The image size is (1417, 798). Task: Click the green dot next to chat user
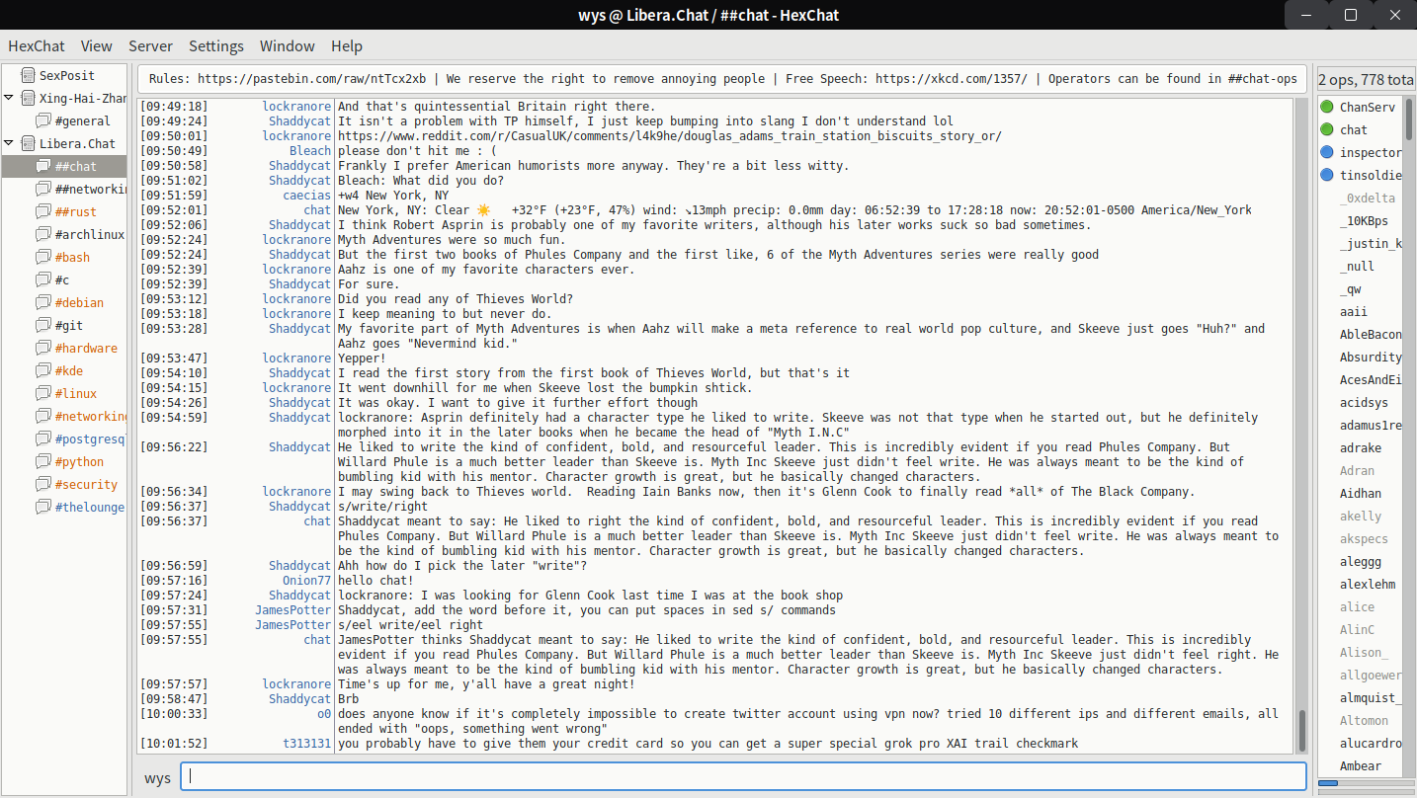tap(1327, 129)
